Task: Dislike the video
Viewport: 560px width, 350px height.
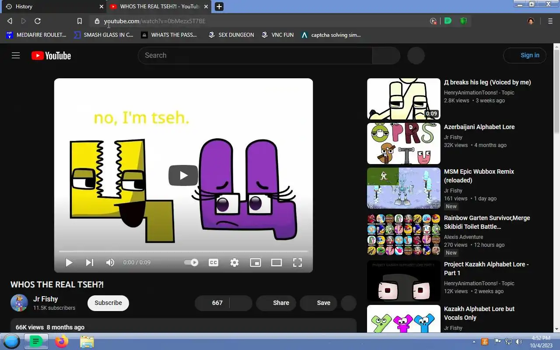Action: click(x=241, y=303)
